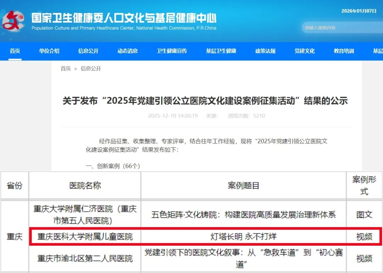Select the 基层卫生健康 navigation item
383x273 pixels.
221,51
